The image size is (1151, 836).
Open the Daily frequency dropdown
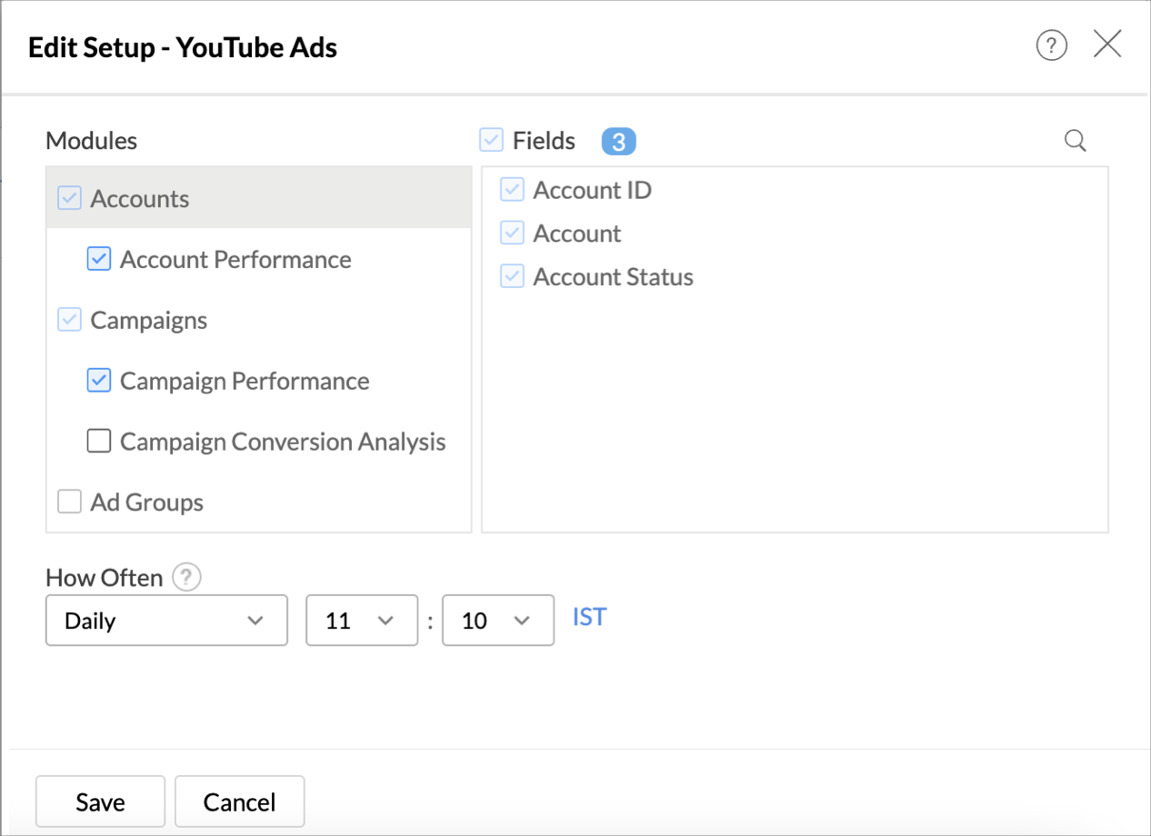point(166,621)
